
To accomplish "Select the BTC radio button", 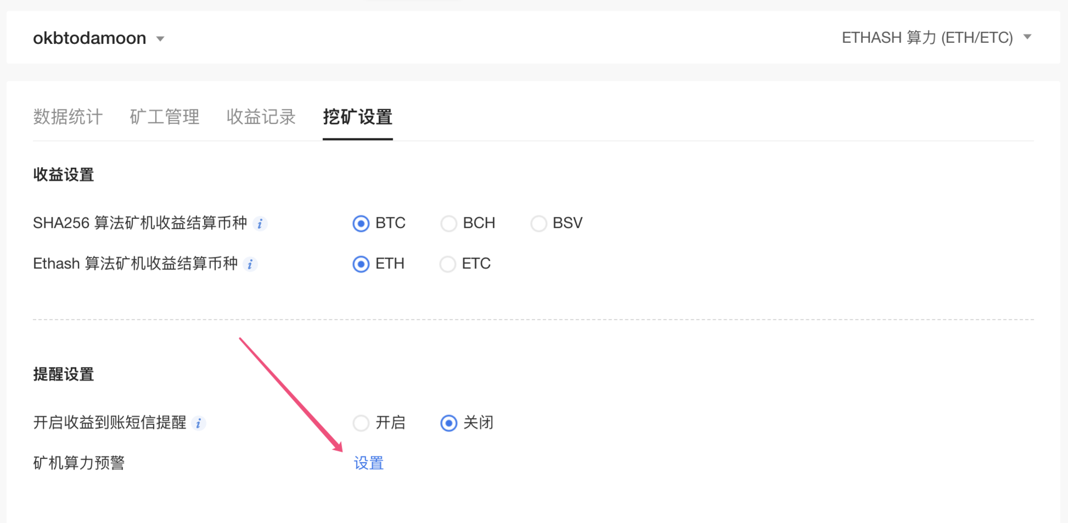I will pyautogui.click(x=361, y=223).
